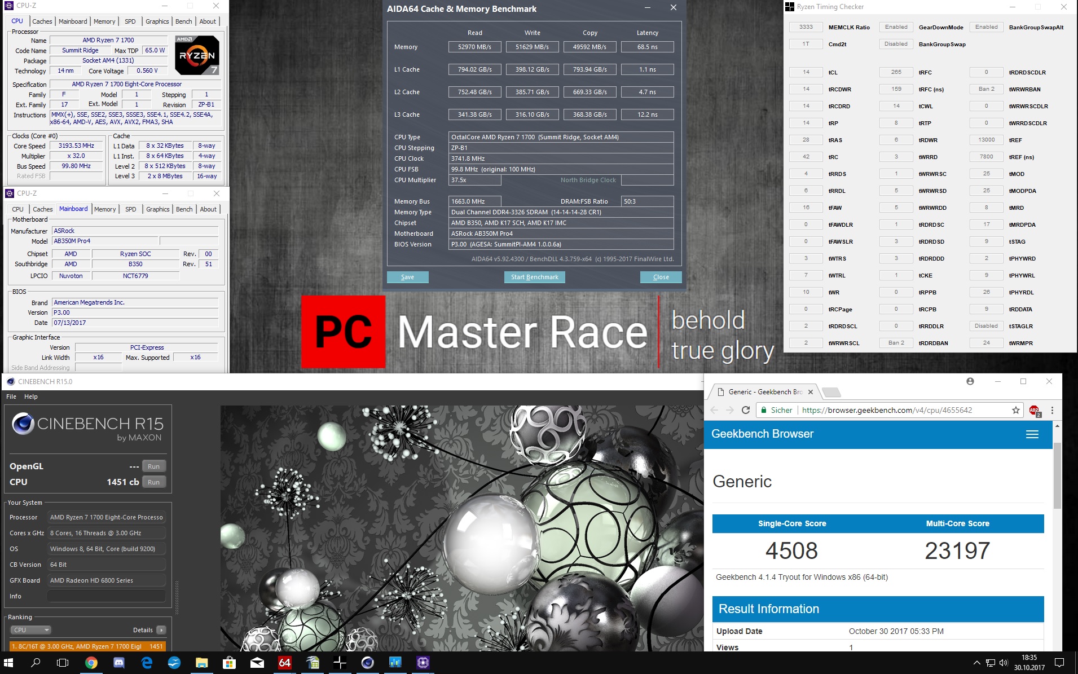Image resolution: width=1078 pixels, height=674 pixels.
Task: Open Mainboard tab in top CPU-Z window
Action: coord(73,21)
